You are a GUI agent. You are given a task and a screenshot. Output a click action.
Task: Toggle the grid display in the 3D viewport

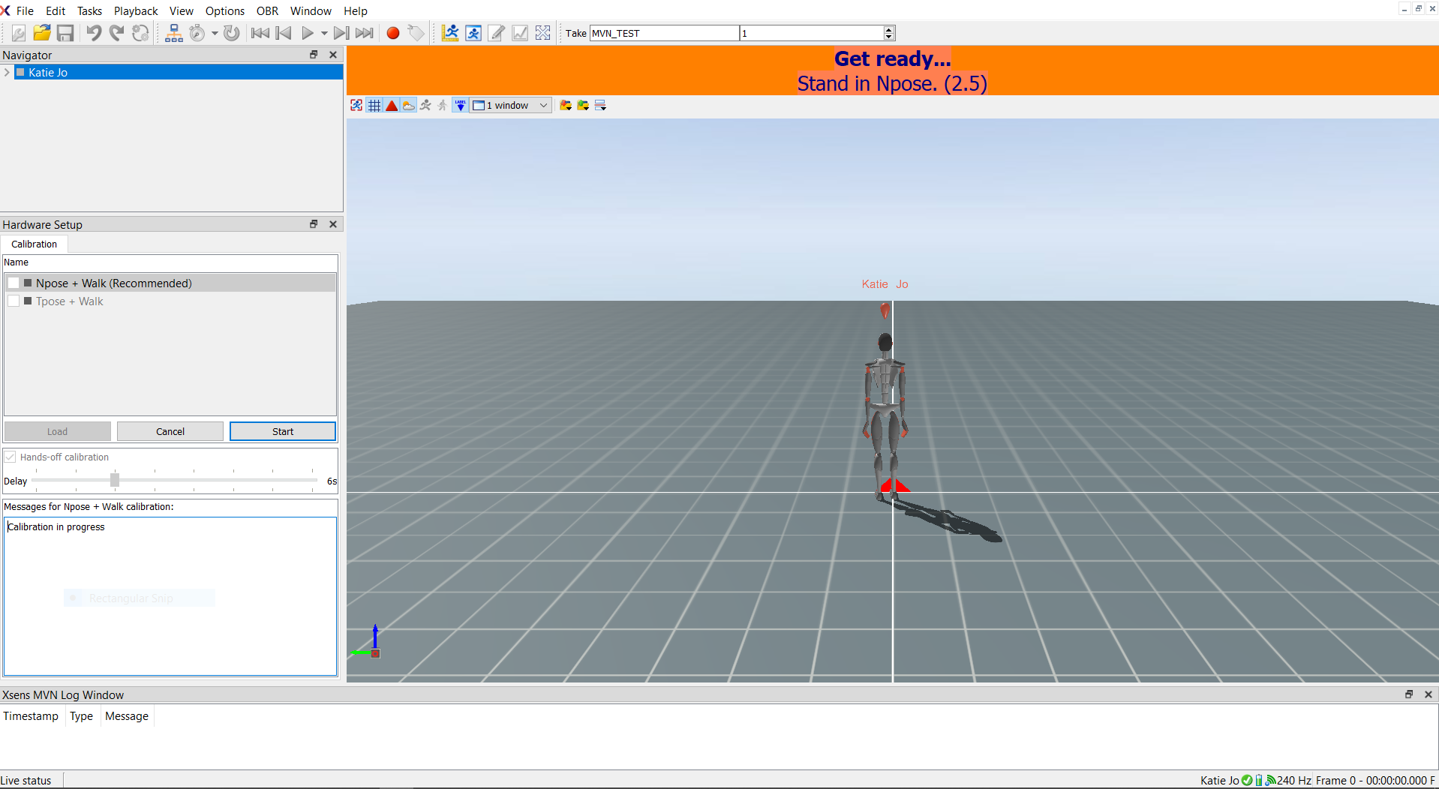point(374,105)
